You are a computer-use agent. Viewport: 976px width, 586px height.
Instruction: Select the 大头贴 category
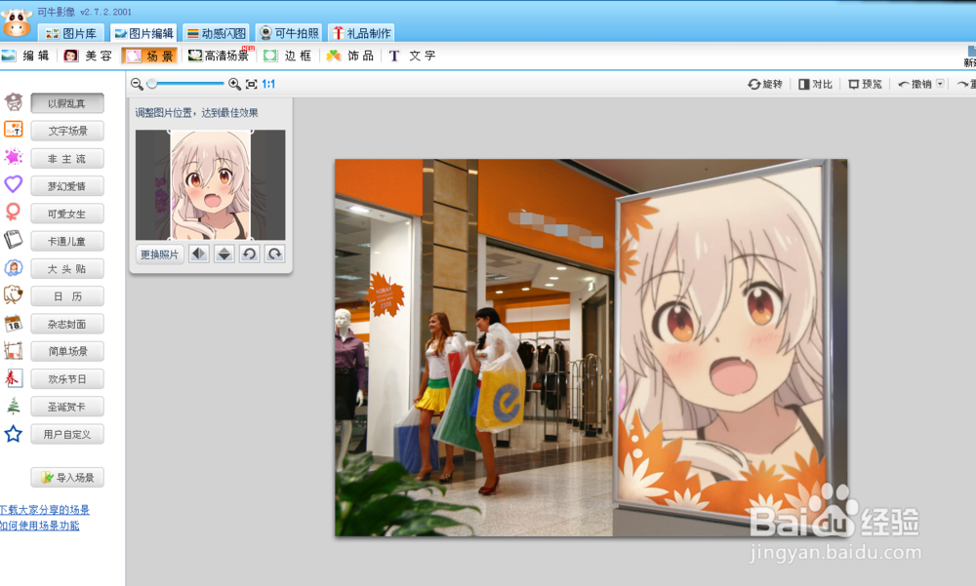67,269
